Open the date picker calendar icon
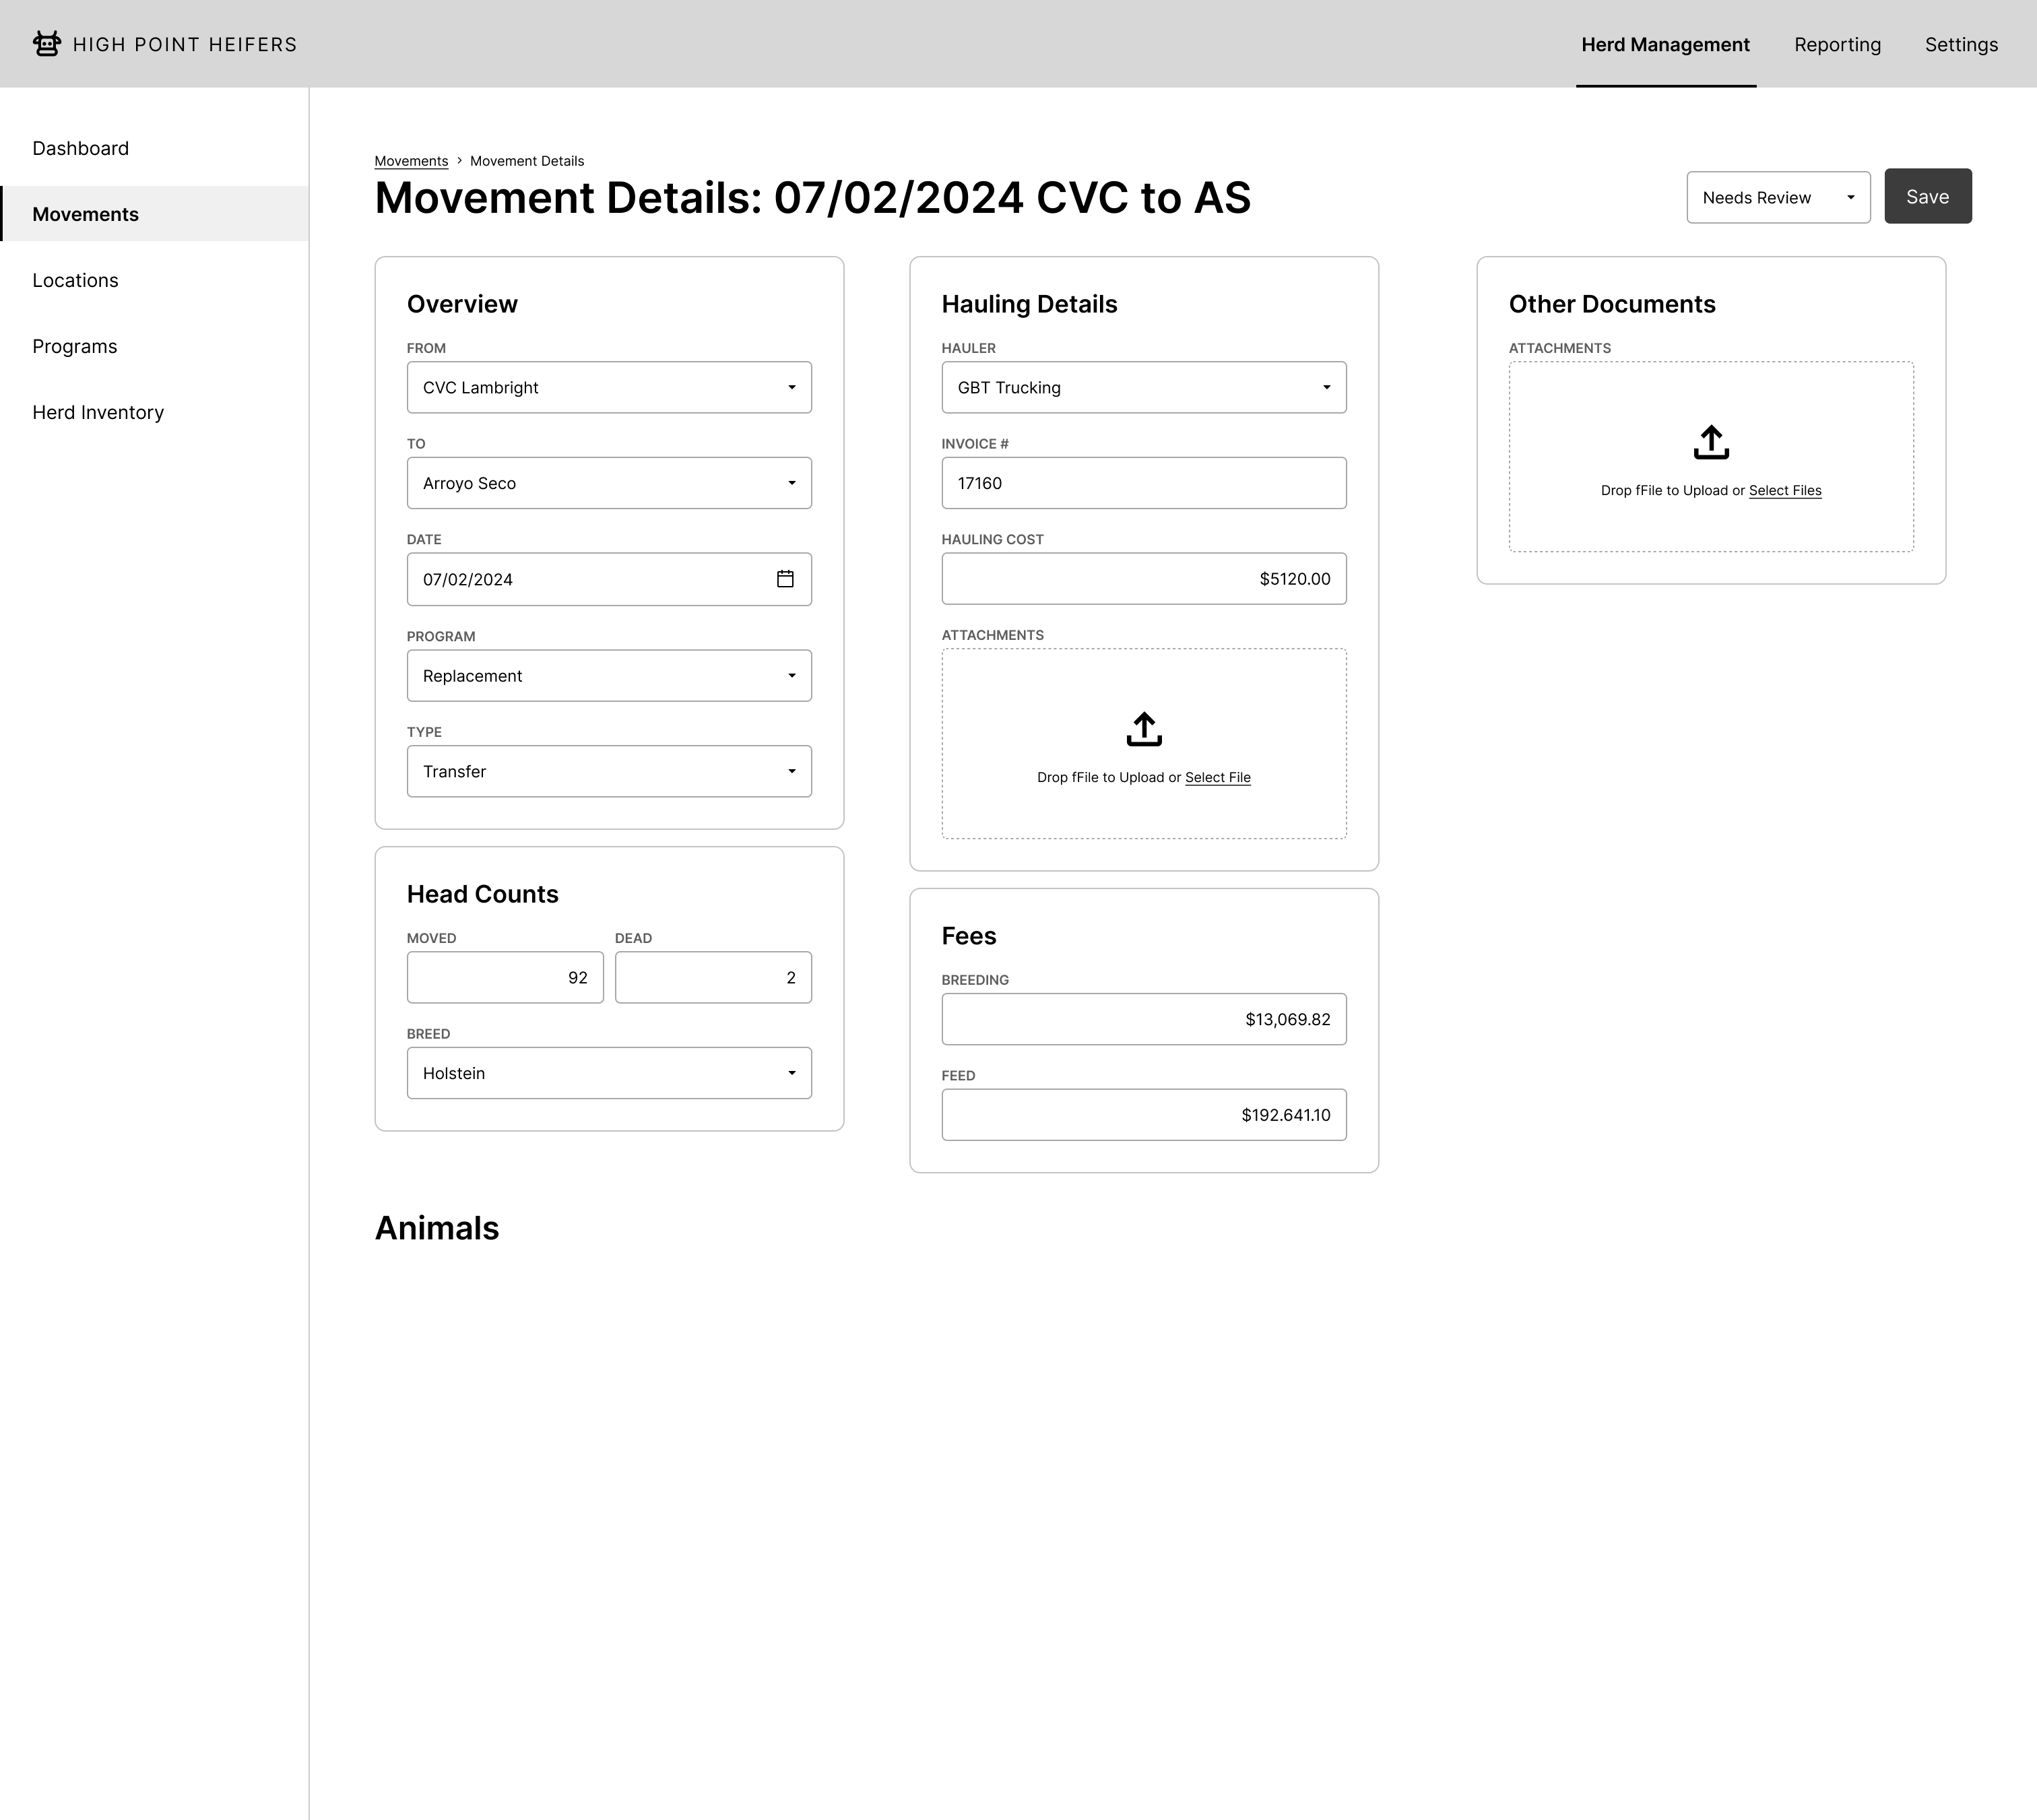Image resolution: width=2037 pixels, height=1820 pixels. click(785, 579)
